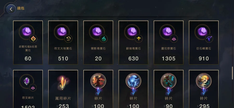Screen dimensions: 234x108
Task: Tap the red dragon champion portrait
Action: pyautogui.click(x=98, y=81)
